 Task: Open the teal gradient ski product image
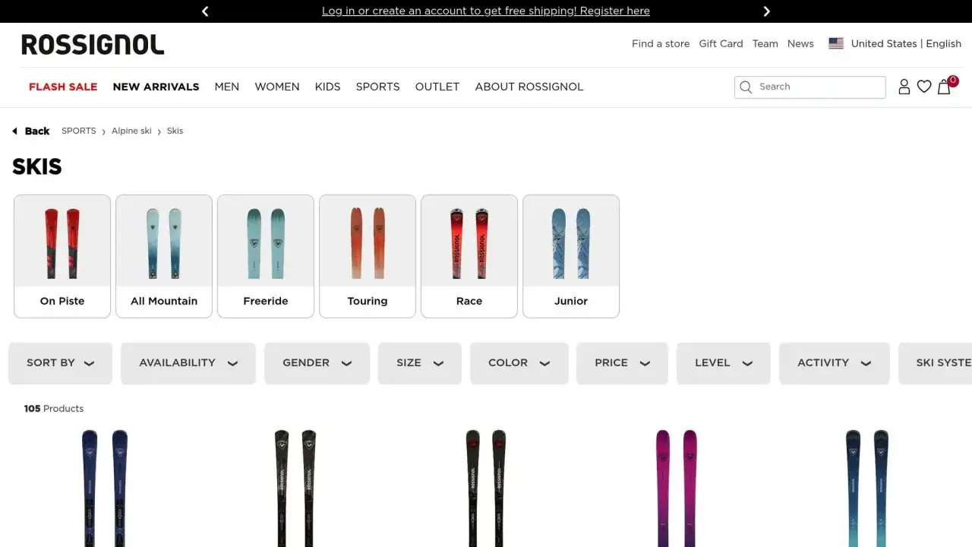[x=867, y=488]
